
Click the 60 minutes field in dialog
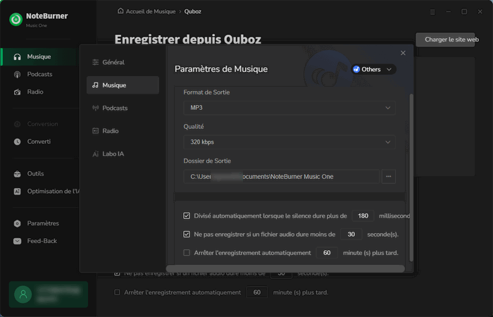[327, 252]
